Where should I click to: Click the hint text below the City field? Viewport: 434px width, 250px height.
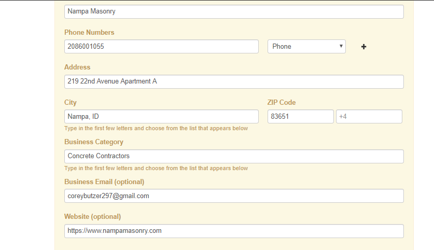156,128
